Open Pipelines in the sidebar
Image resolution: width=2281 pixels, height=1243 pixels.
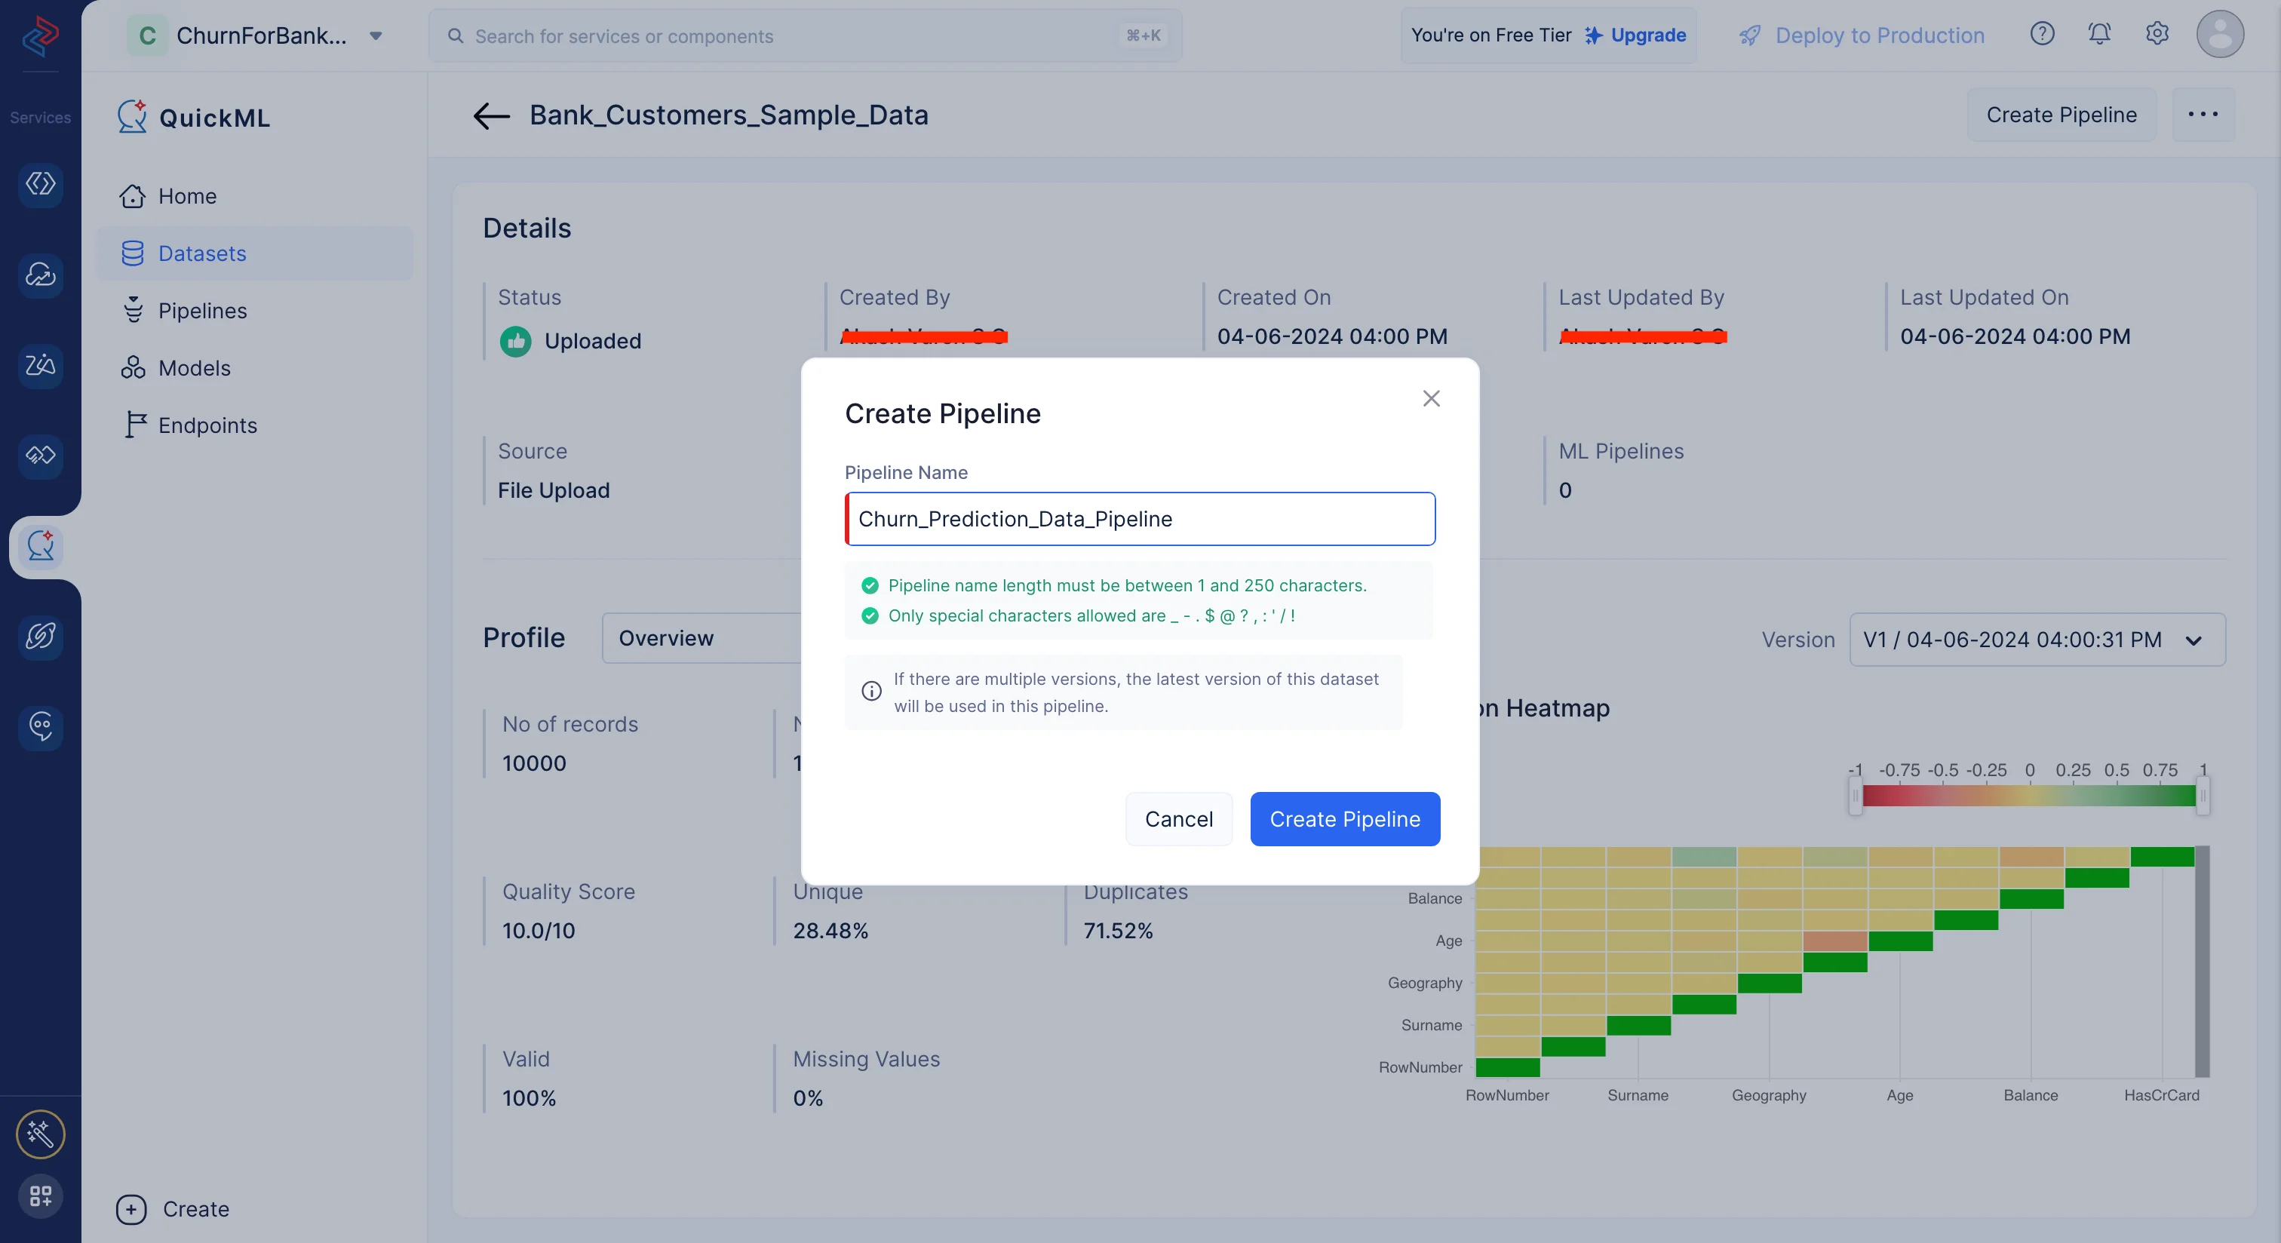pos(202,311)
